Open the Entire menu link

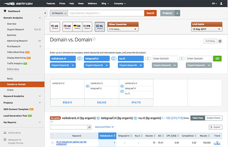point(13,69)
